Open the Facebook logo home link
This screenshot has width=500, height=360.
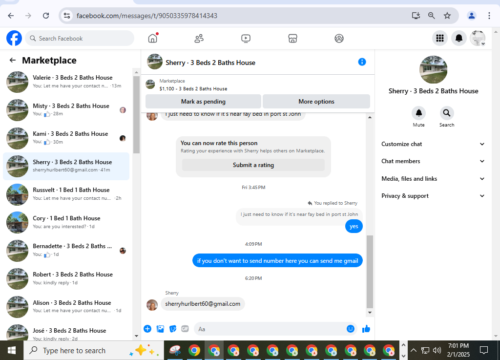[14, 38]
